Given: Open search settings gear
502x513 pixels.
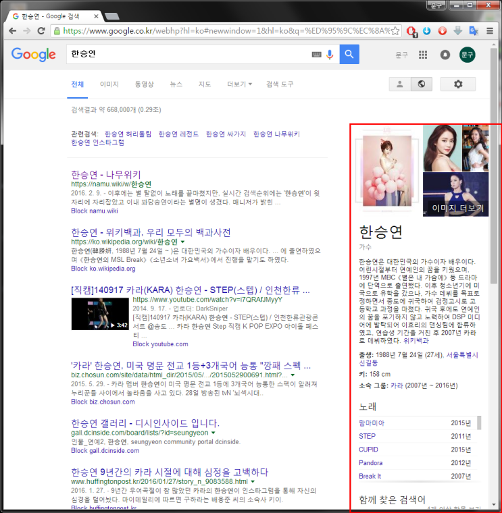Looking at the screenshot, I should click(x=458, y=84).
